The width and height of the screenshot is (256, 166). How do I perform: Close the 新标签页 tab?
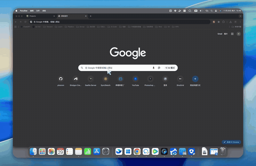86,16
